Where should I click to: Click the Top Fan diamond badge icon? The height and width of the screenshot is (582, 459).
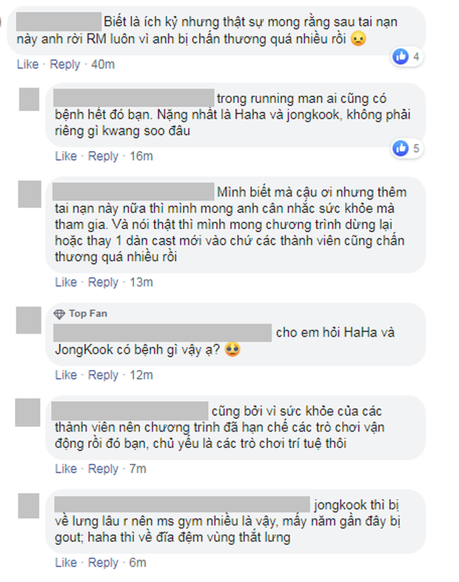click(59, 314)
